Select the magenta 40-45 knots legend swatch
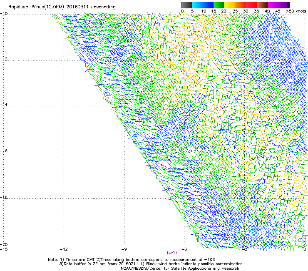The height and width of the screenshot is (271, 308). click(x=273, y=5)
